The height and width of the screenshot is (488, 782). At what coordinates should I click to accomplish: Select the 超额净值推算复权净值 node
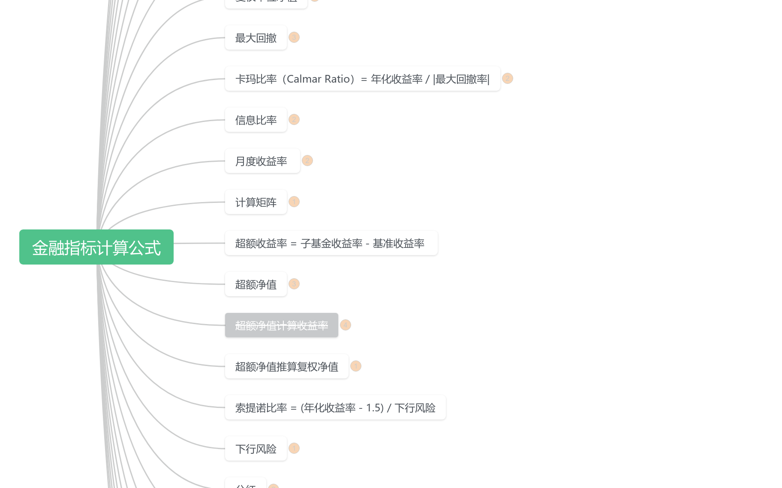pos(286,366)
